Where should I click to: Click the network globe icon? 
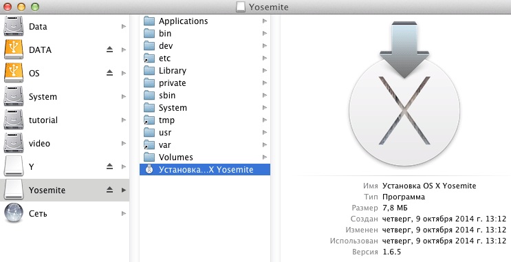[13, 213]
